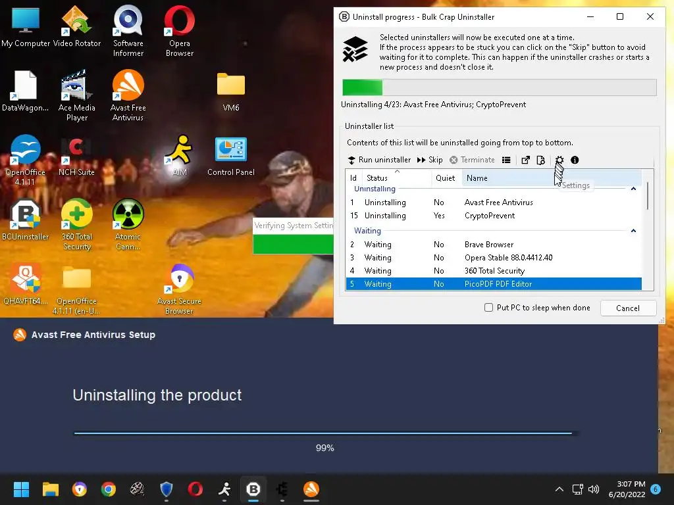Screen dimensions: 674x505
Task: Cancel the uninstall progress
Action: [x=628, y=308]
